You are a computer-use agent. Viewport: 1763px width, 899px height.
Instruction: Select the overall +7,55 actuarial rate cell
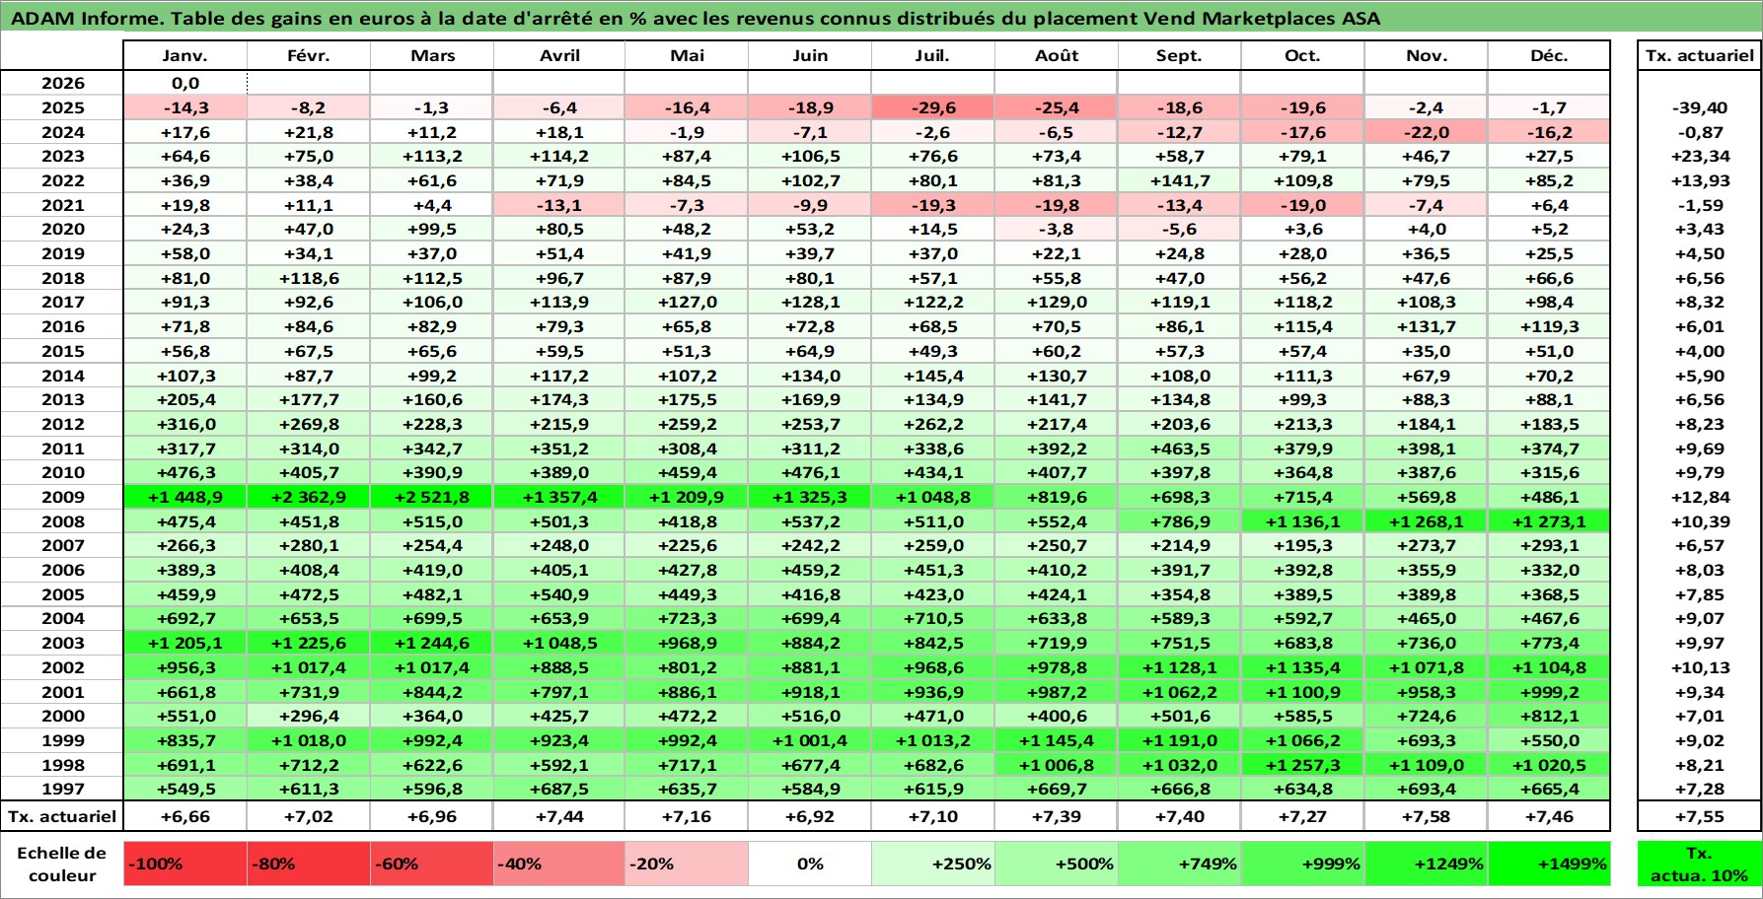click(x=1699, y=816)
